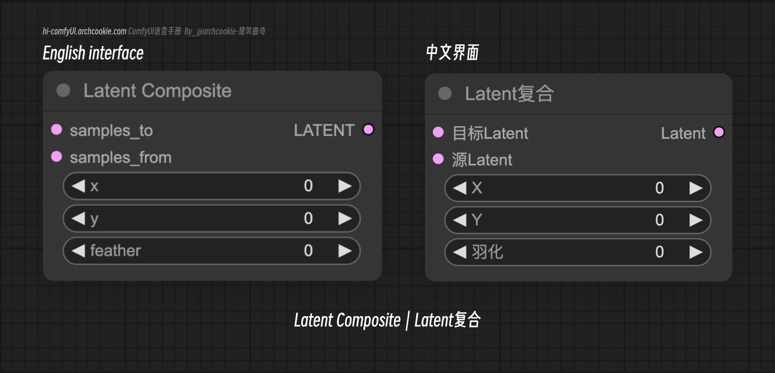Image resolution: width=775 pixels, height=373 pixels.
Task: Increase lowercase y value with right arrow
Action: pos(345,218)
